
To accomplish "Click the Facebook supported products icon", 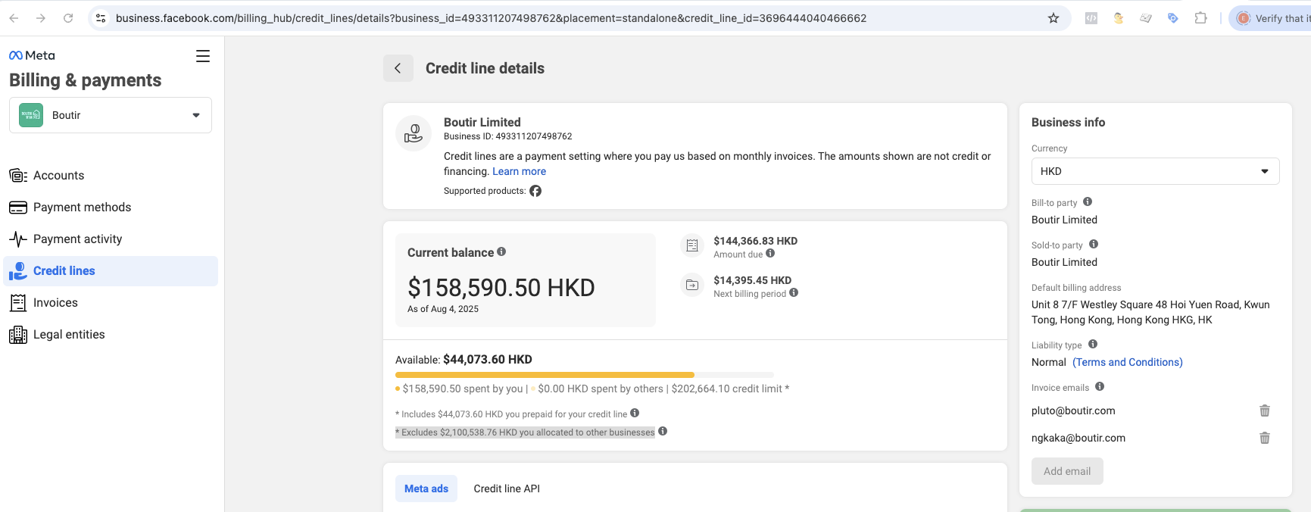I will (535, 191).
